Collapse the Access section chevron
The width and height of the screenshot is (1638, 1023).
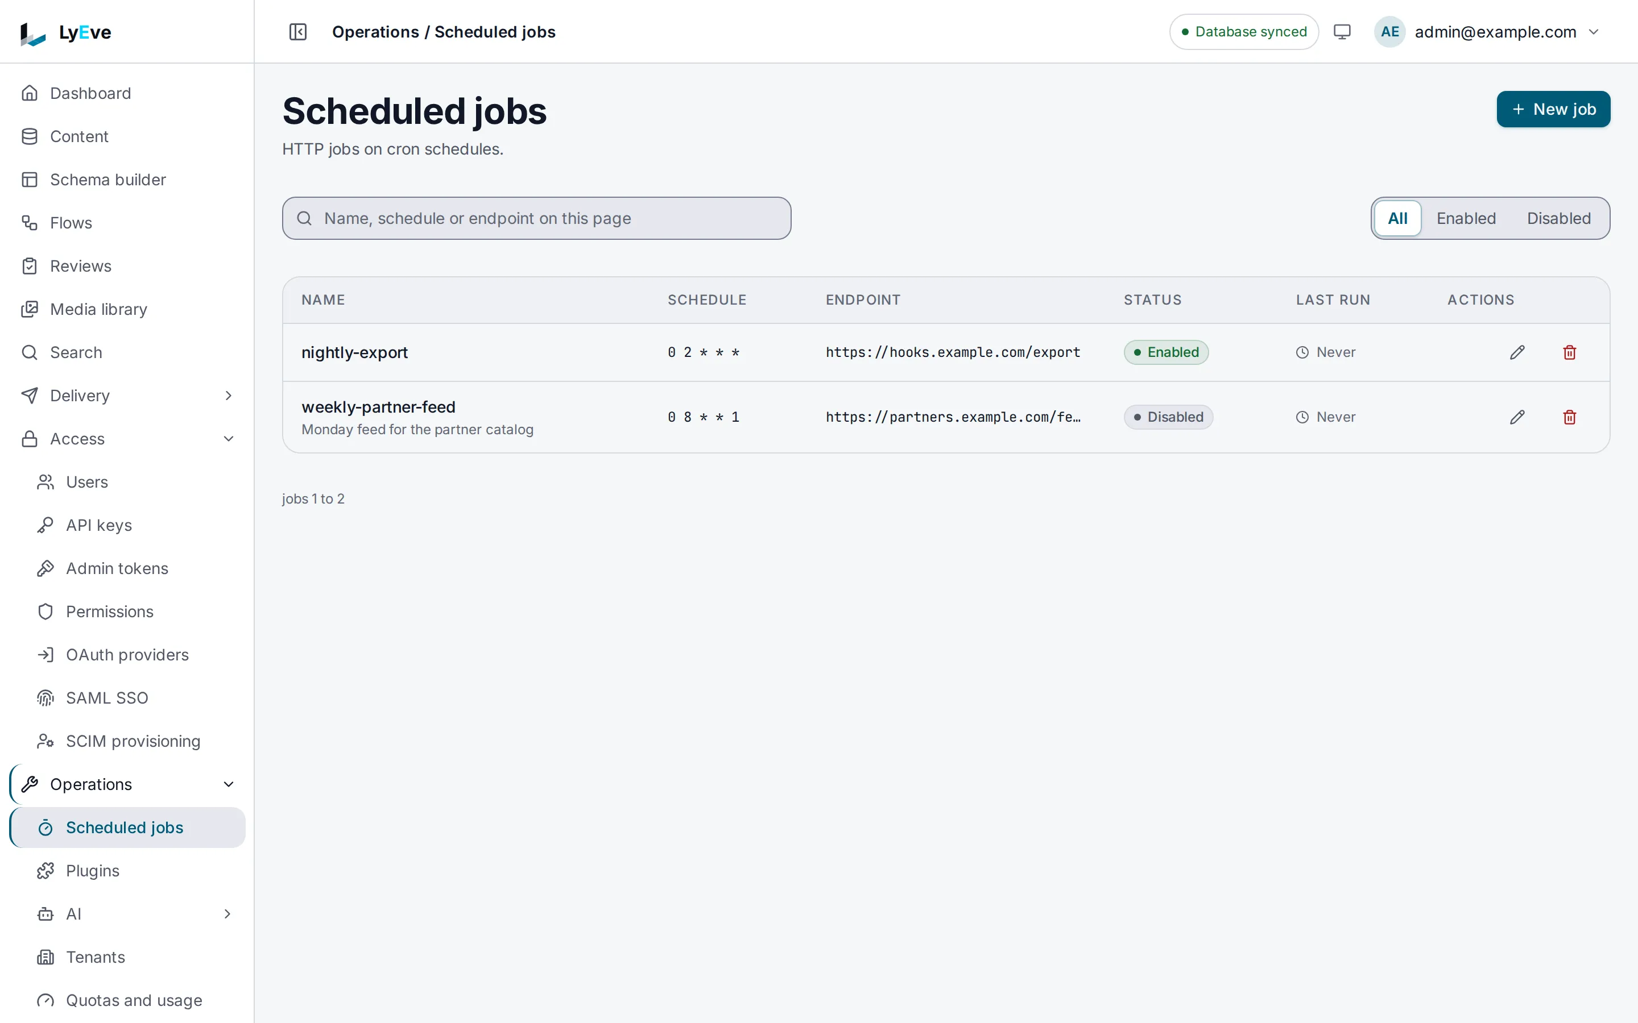click(x=228, y=439)
